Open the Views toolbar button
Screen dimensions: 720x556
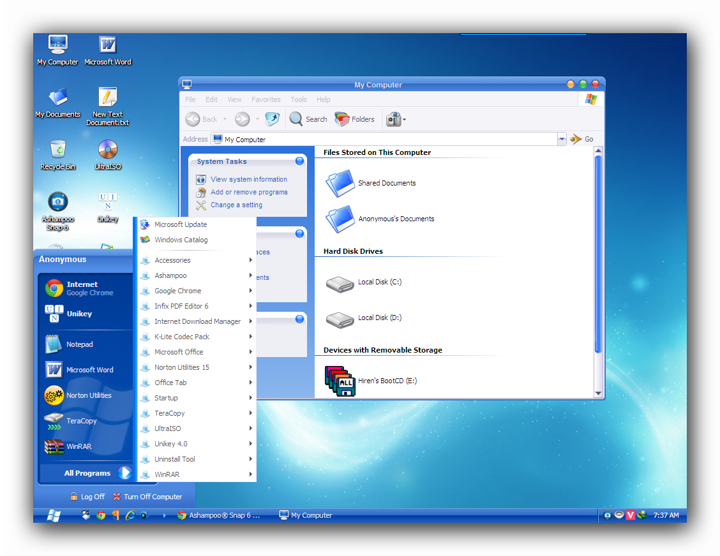pos(396,119)
